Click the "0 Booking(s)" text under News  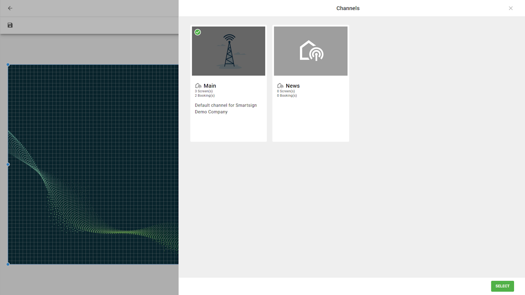(287, 96)
